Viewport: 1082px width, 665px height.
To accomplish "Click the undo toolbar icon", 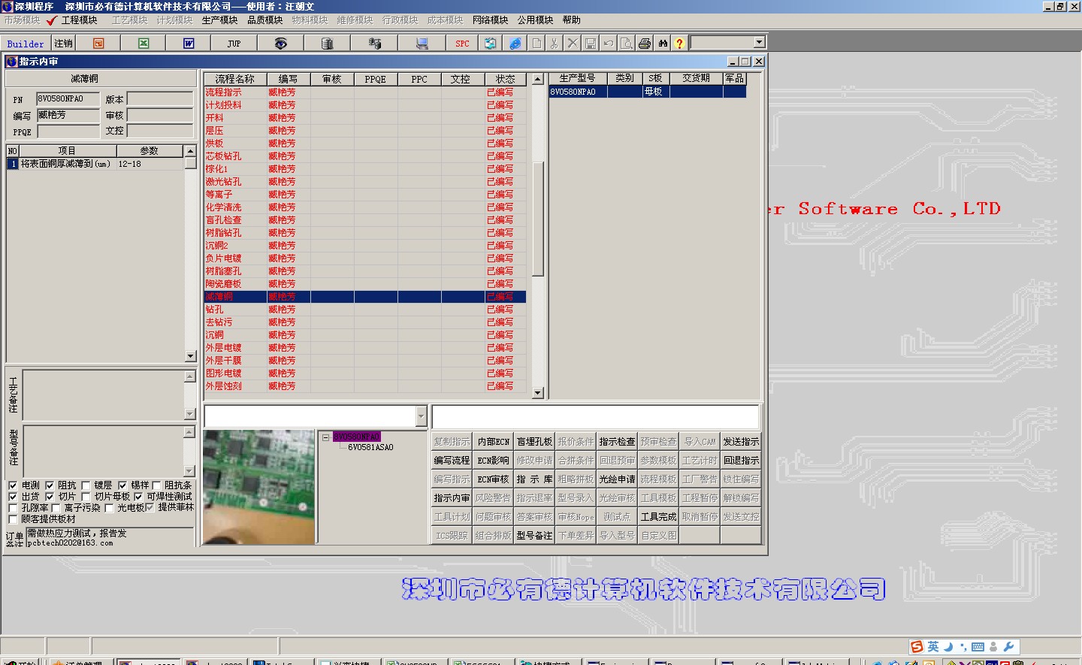I will point(609,44).
